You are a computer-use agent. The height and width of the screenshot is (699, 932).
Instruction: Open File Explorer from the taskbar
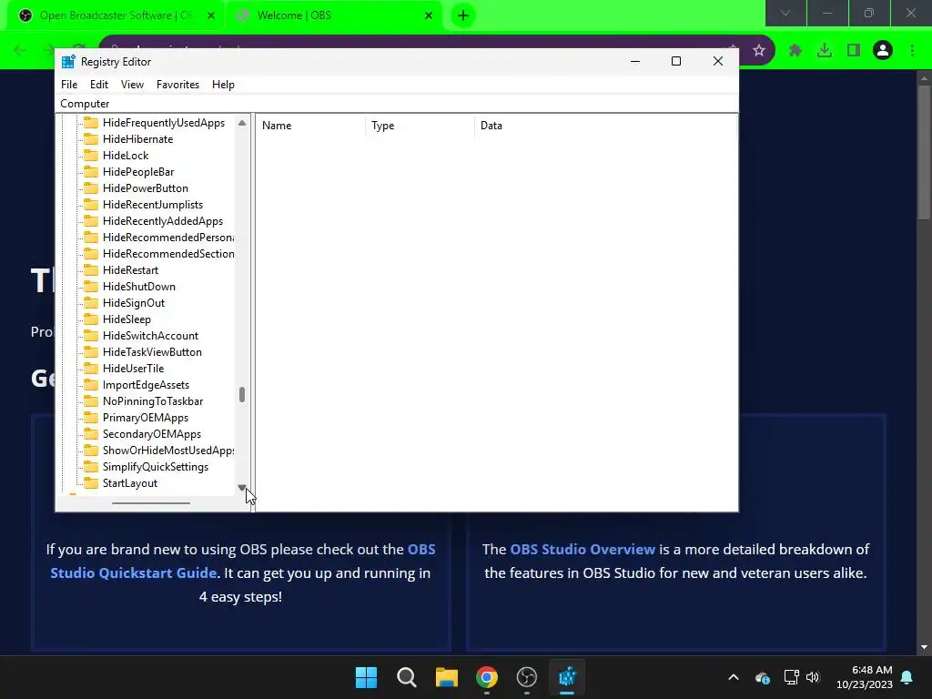tap(446, 677)
